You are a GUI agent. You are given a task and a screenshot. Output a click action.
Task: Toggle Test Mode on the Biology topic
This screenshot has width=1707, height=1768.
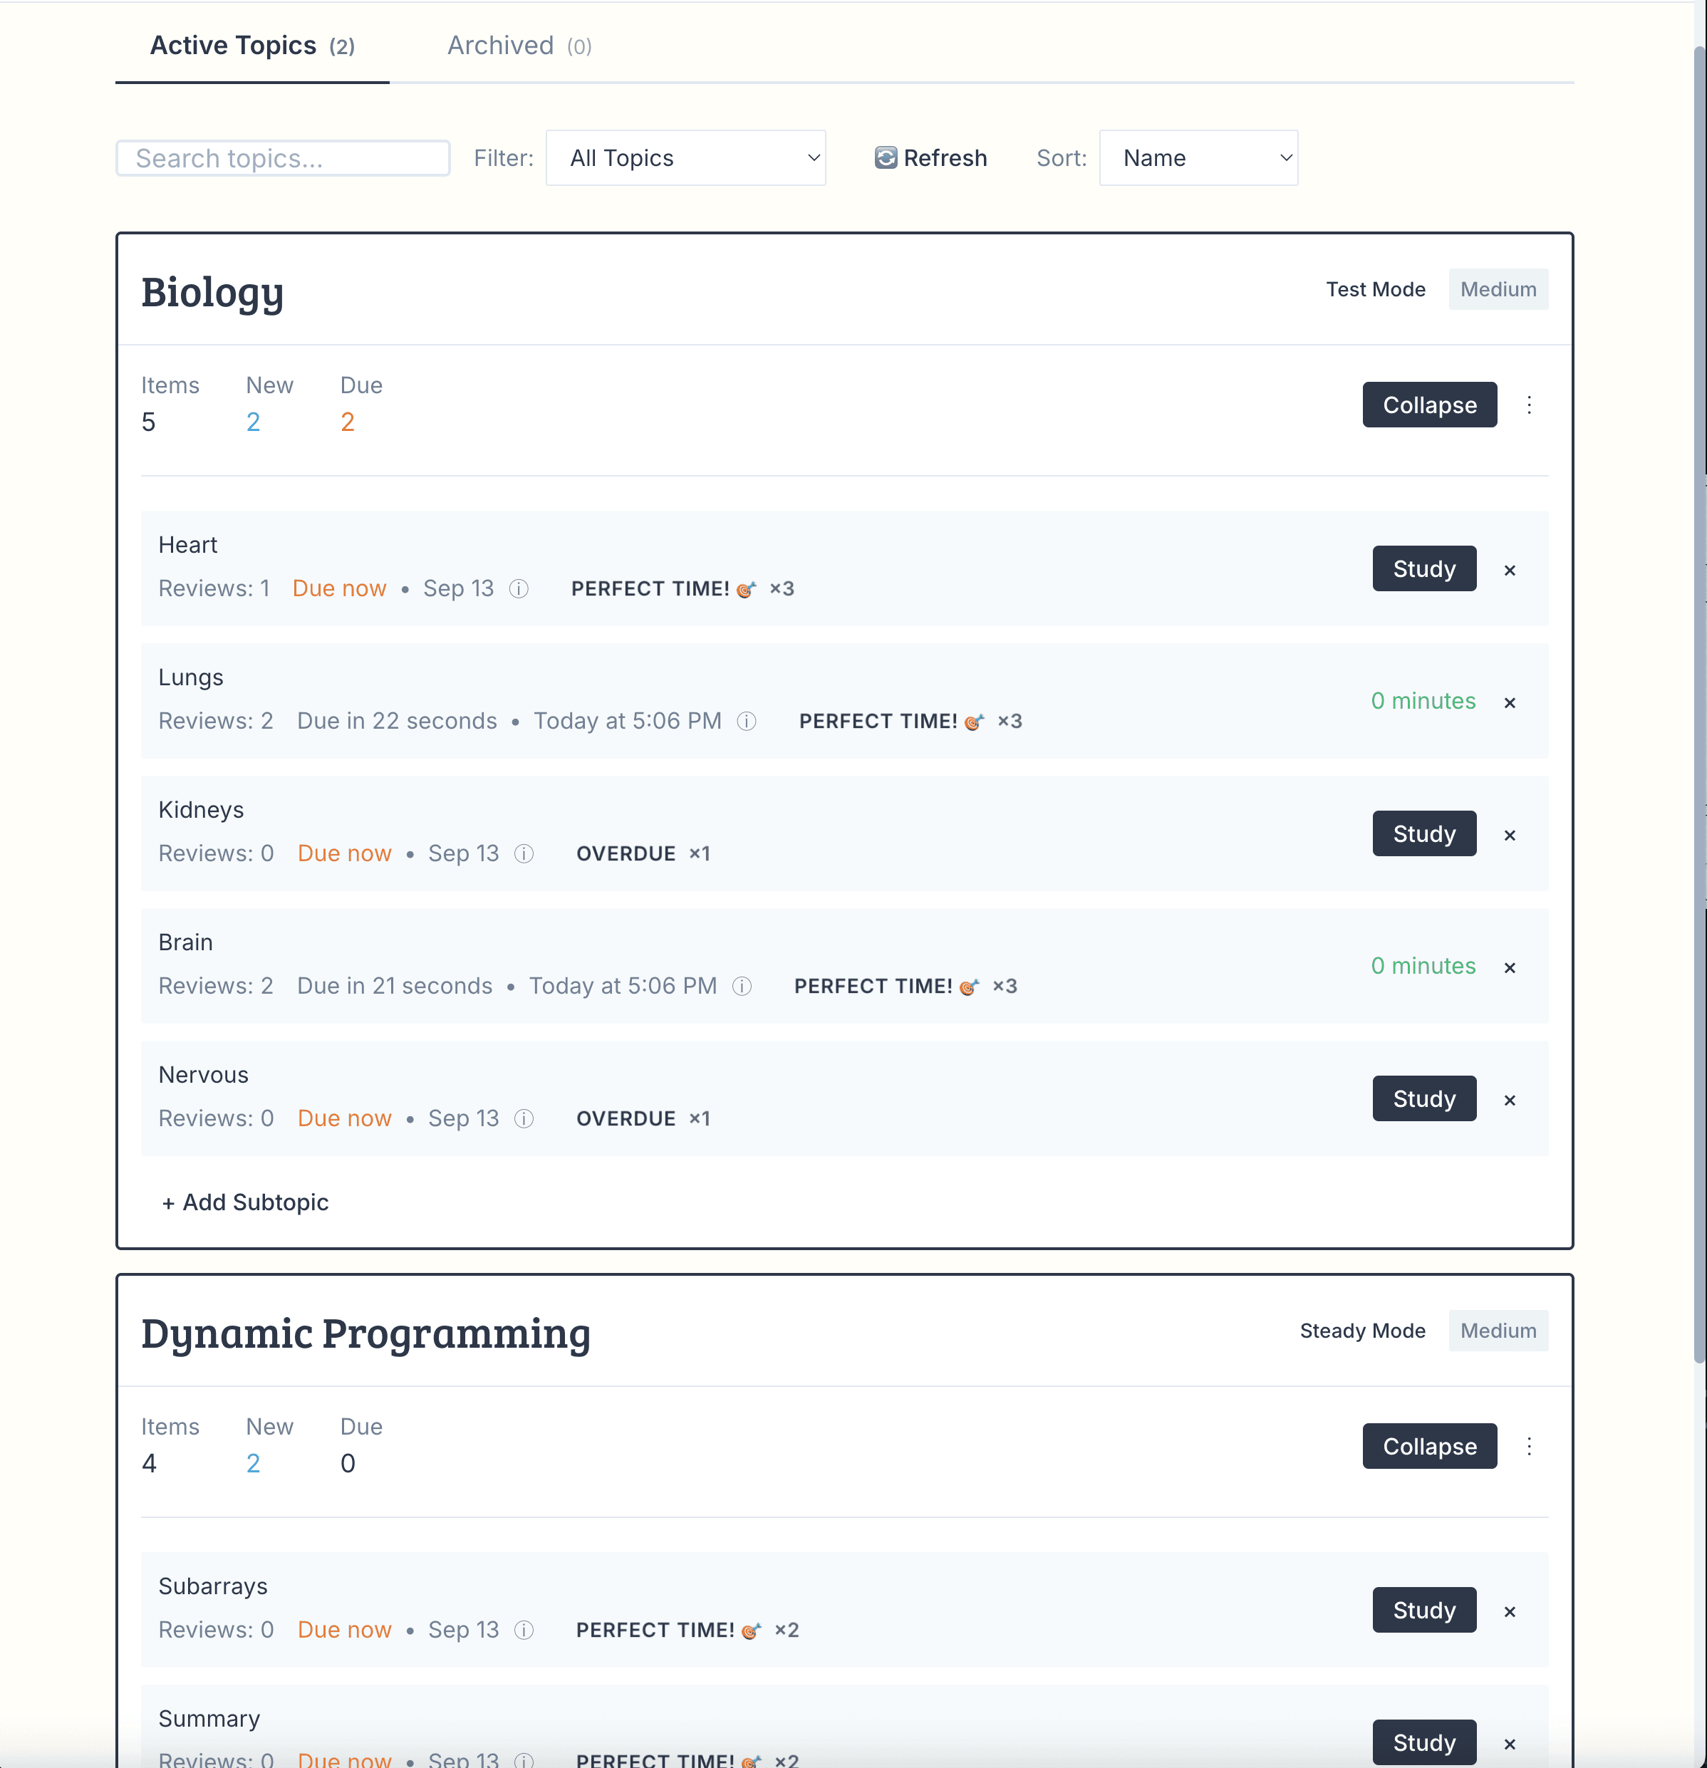pos(1375,289)
